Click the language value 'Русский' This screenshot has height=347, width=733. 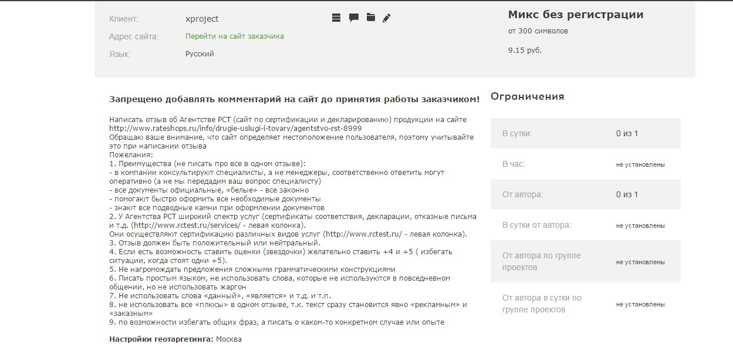click(x=200, y=54)
